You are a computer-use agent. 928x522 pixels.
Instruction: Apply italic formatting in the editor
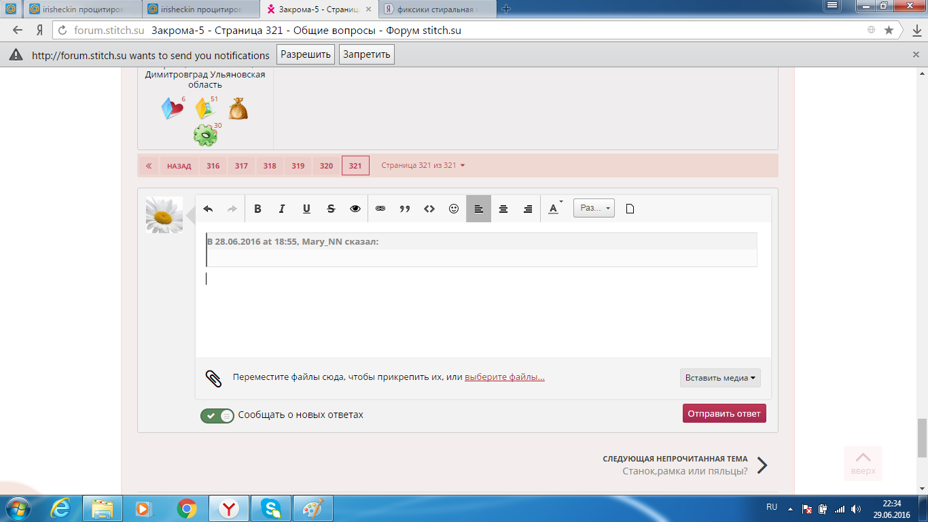282,209
